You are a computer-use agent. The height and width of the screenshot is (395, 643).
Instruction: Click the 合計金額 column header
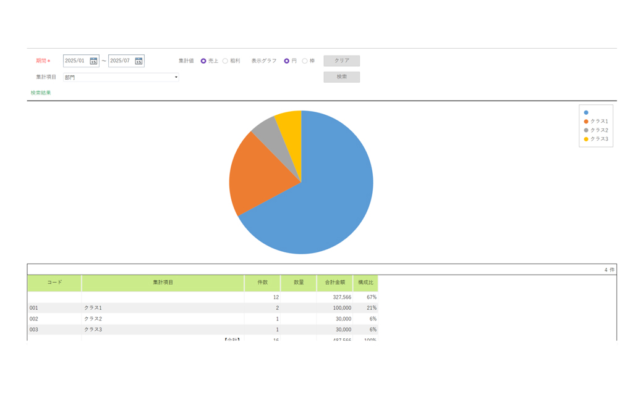(x=334, y=283)
